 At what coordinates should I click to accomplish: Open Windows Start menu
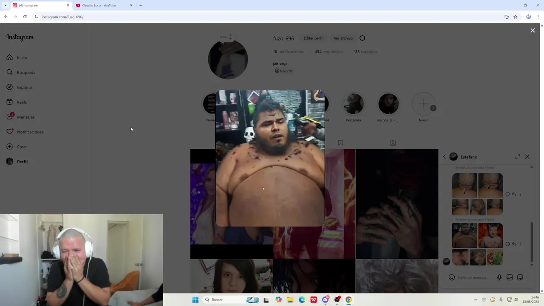tap(195, 300)
